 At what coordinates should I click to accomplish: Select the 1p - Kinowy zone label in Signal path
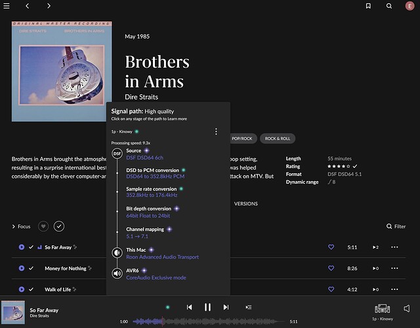[x=121, y=131]
